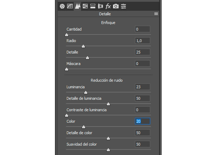The image size is (217, 155).
Task: Open the Lens Corrections panel icon
Action: click(101, 6)
